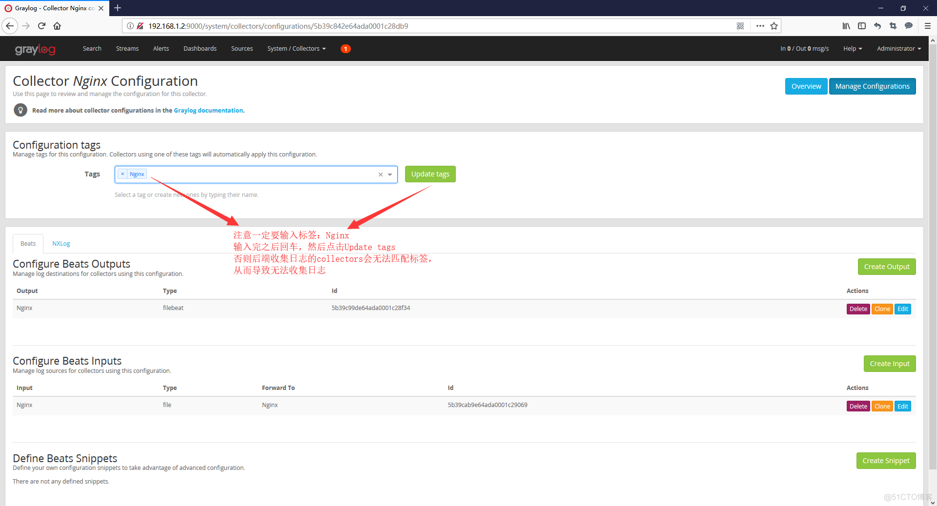
Task: Delete the Nginx file input
Action: [858, 407]
